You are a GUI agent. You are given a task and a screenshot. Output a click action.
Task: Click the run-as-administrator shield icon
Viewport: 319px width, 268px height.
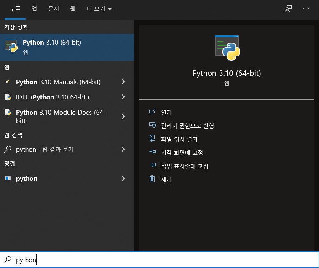(153, 125)
